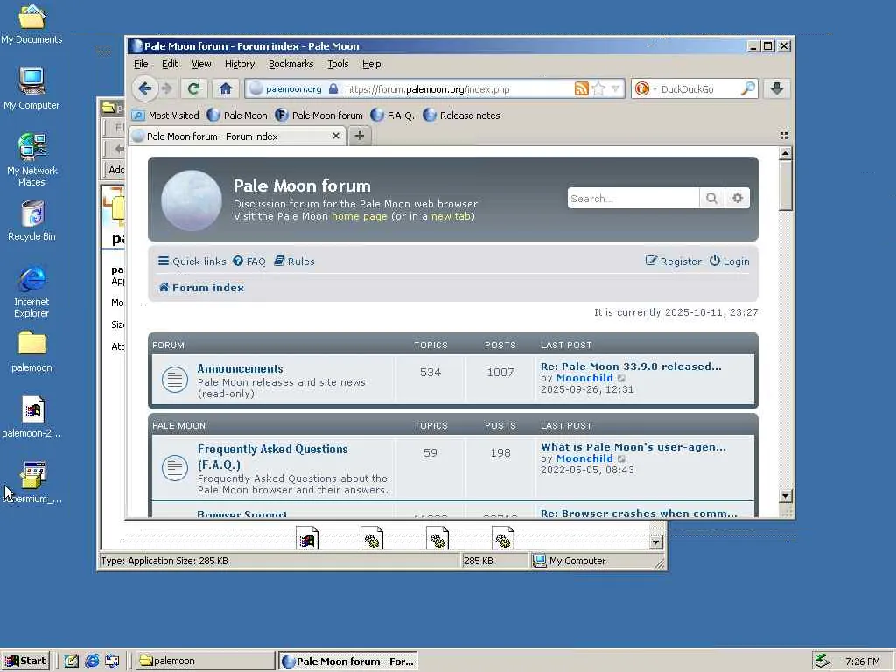896x672 pixels.
Task: Bookmark this page with the star icon
Action: pos(598,88)
